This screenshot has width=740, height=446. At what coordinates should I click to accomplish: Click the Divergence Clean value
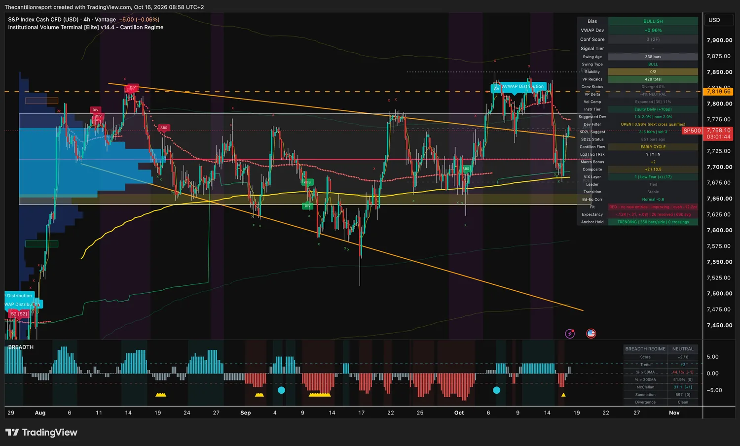coord(683,402)
